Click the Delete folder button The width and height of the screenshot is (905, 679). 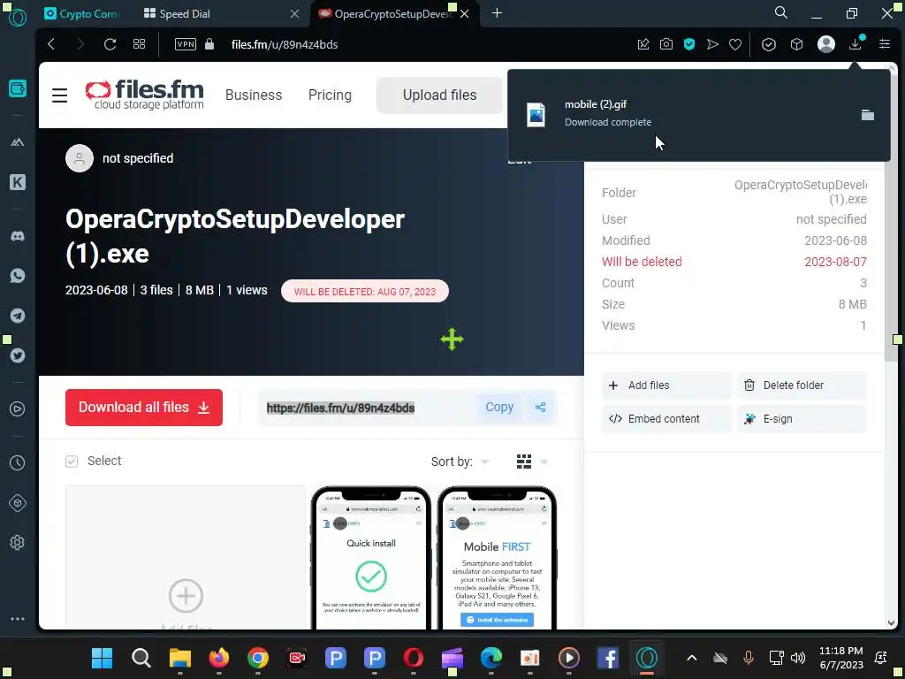click(x=801, y=385)
